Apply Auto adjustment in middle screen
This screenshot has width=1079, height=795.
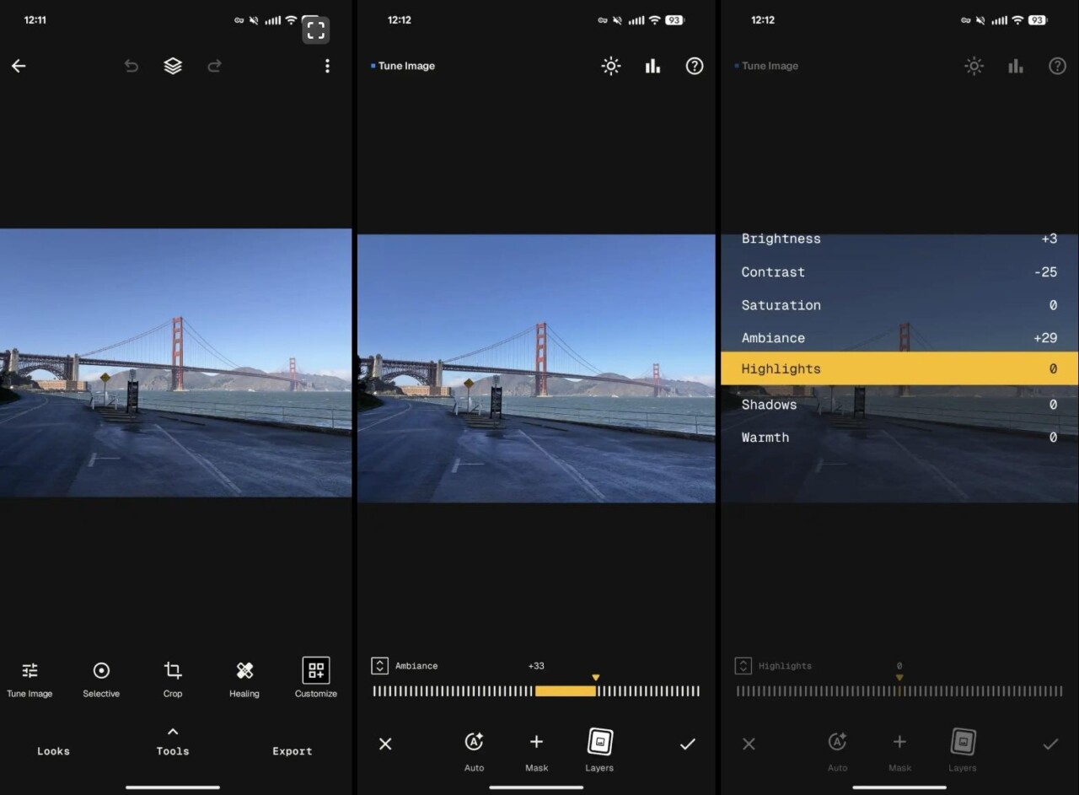pyautogui.click(x=474, y=750)
